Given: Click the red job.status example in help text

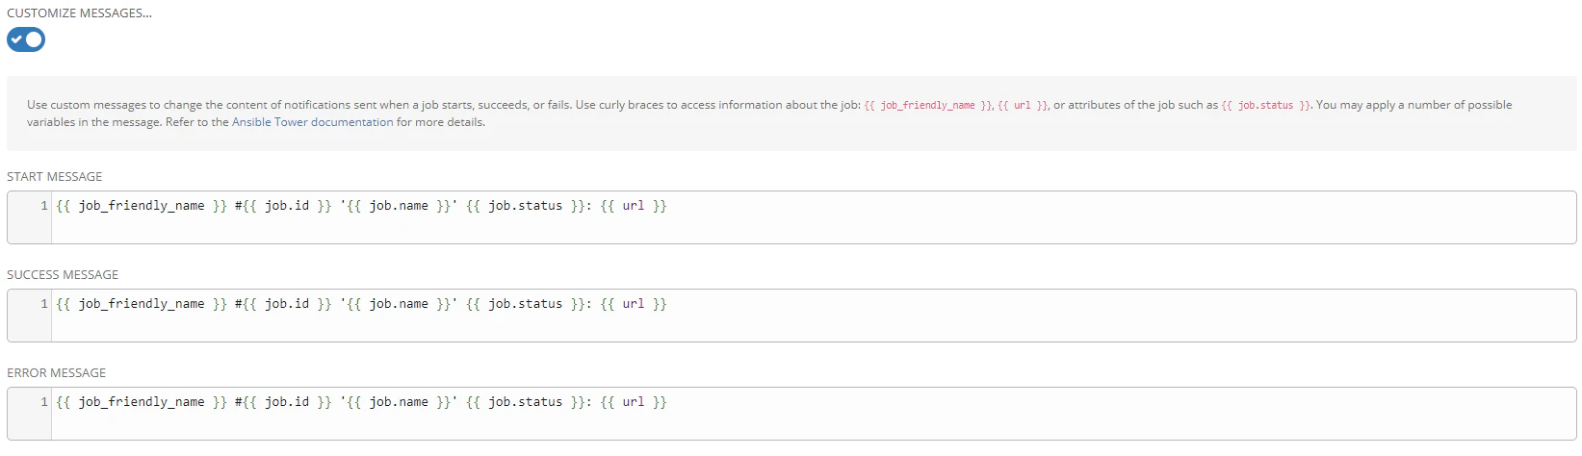Looking at the screenshot, I should [1266, 106].
